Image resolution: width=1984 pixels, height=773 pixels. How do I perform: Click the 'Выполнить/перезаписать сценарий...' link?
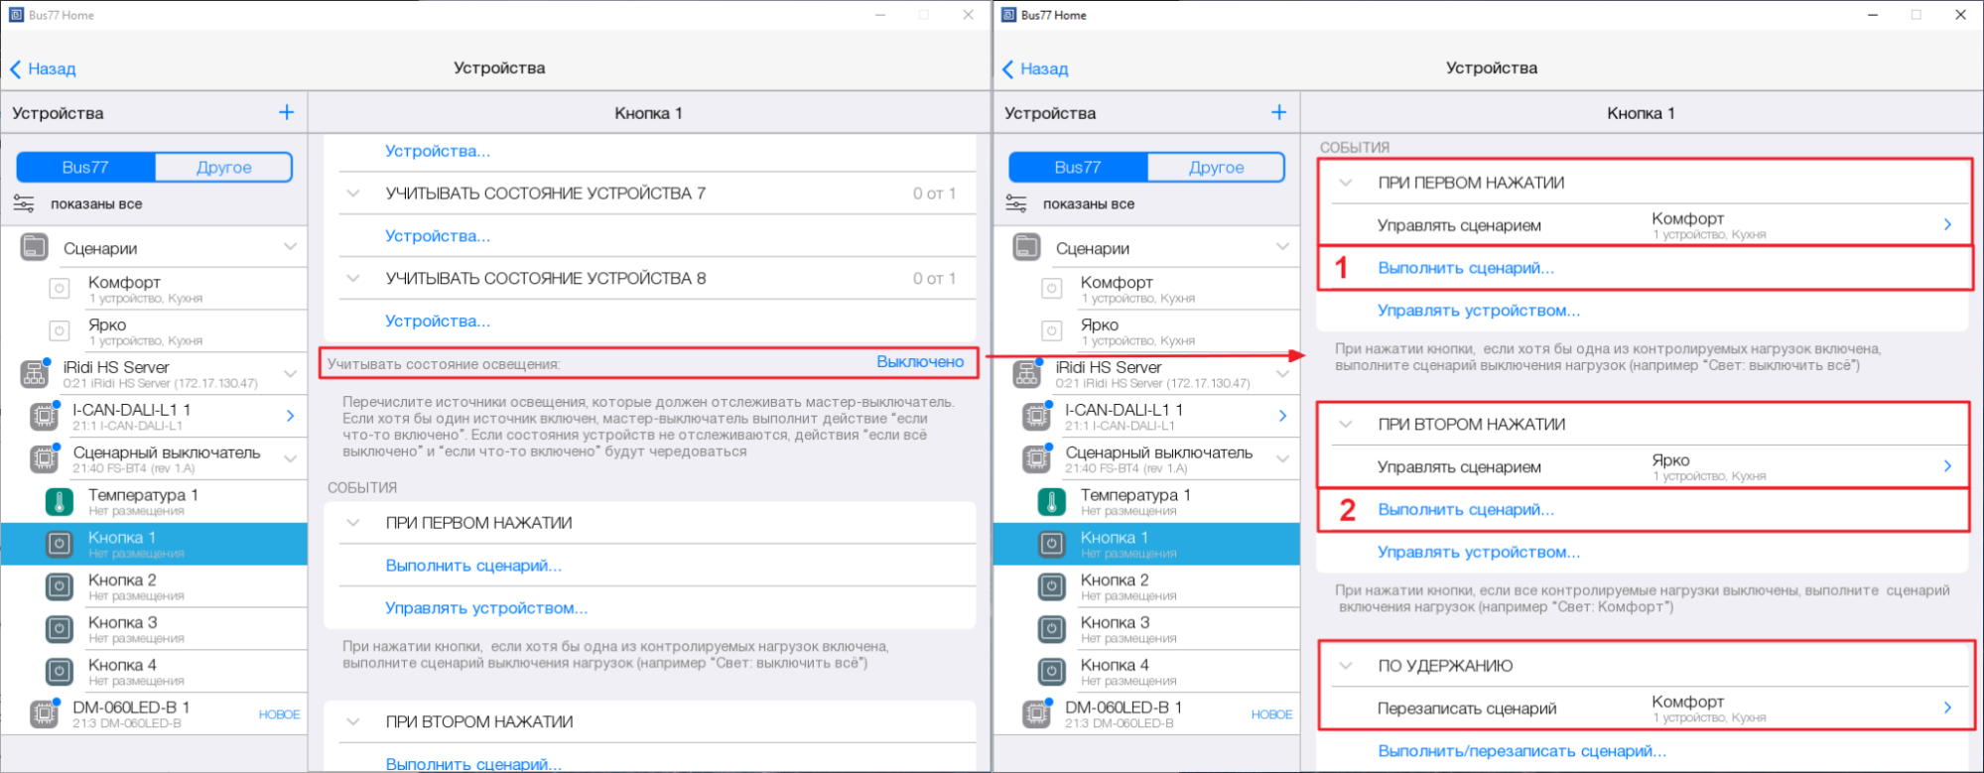click(1521, 751)
